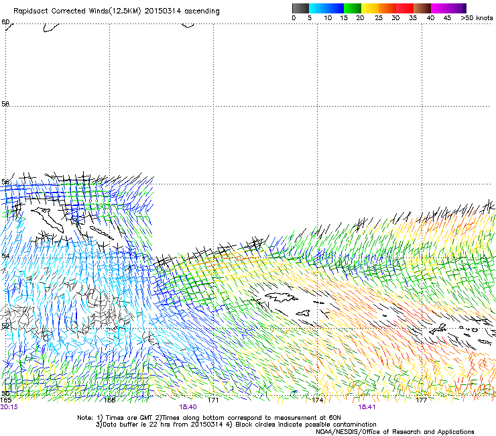Click the 'Times are GMT' note line
This screenshot has width=496, height=436.
click(x=209, y=418)
